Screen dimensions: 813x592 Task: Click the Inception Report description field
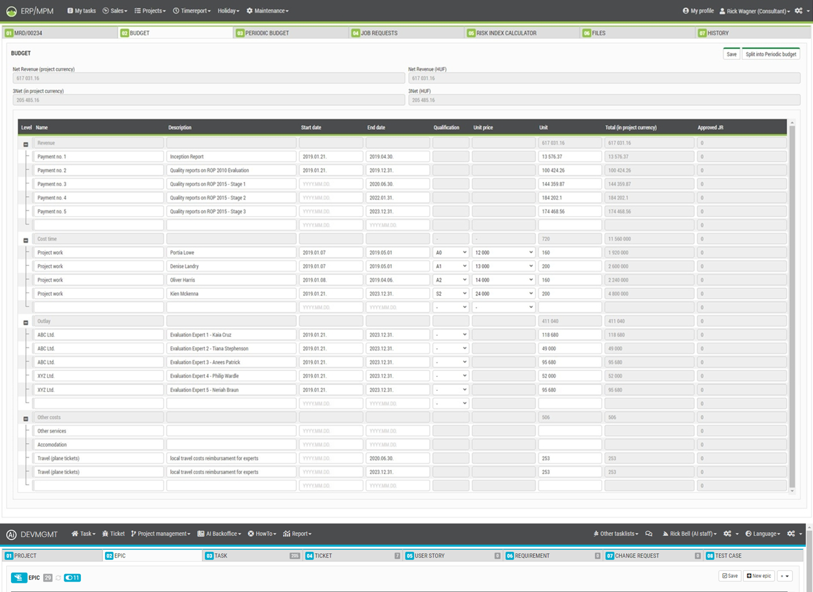pyautogui.click(x=231, y=156)
